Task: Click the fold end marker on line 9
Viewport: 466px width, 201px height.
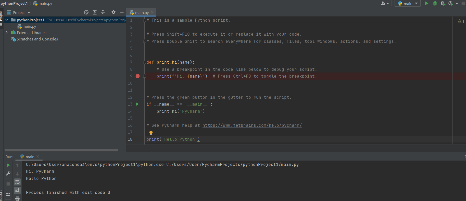Action: coord(145,76)
